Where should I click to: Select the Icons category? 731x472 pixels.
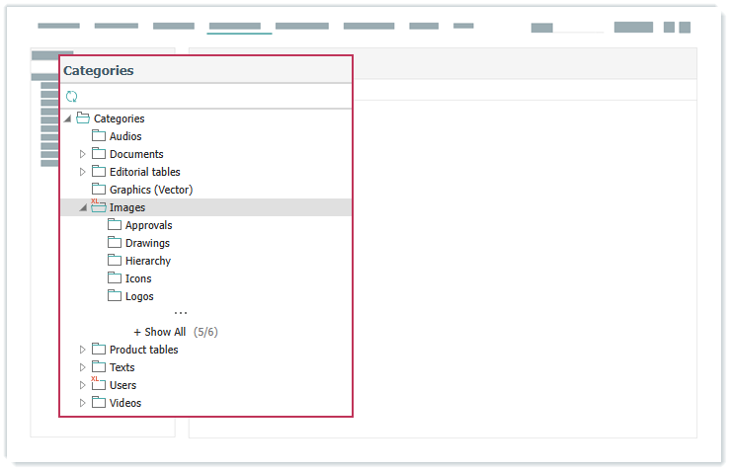[x=138, y=278]
